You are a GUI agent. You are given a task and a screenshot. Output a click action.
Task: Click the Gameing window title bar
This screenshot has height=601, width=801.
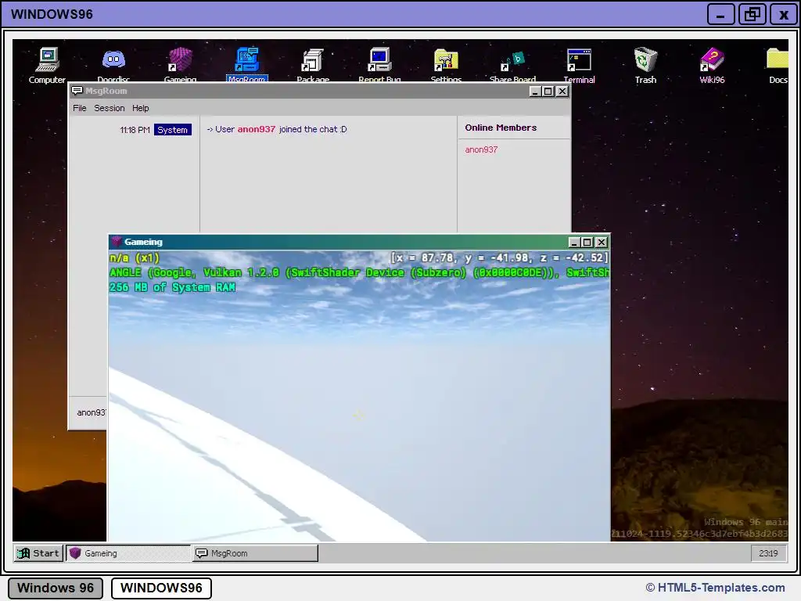pyautogui.click(x=359, y=242)
